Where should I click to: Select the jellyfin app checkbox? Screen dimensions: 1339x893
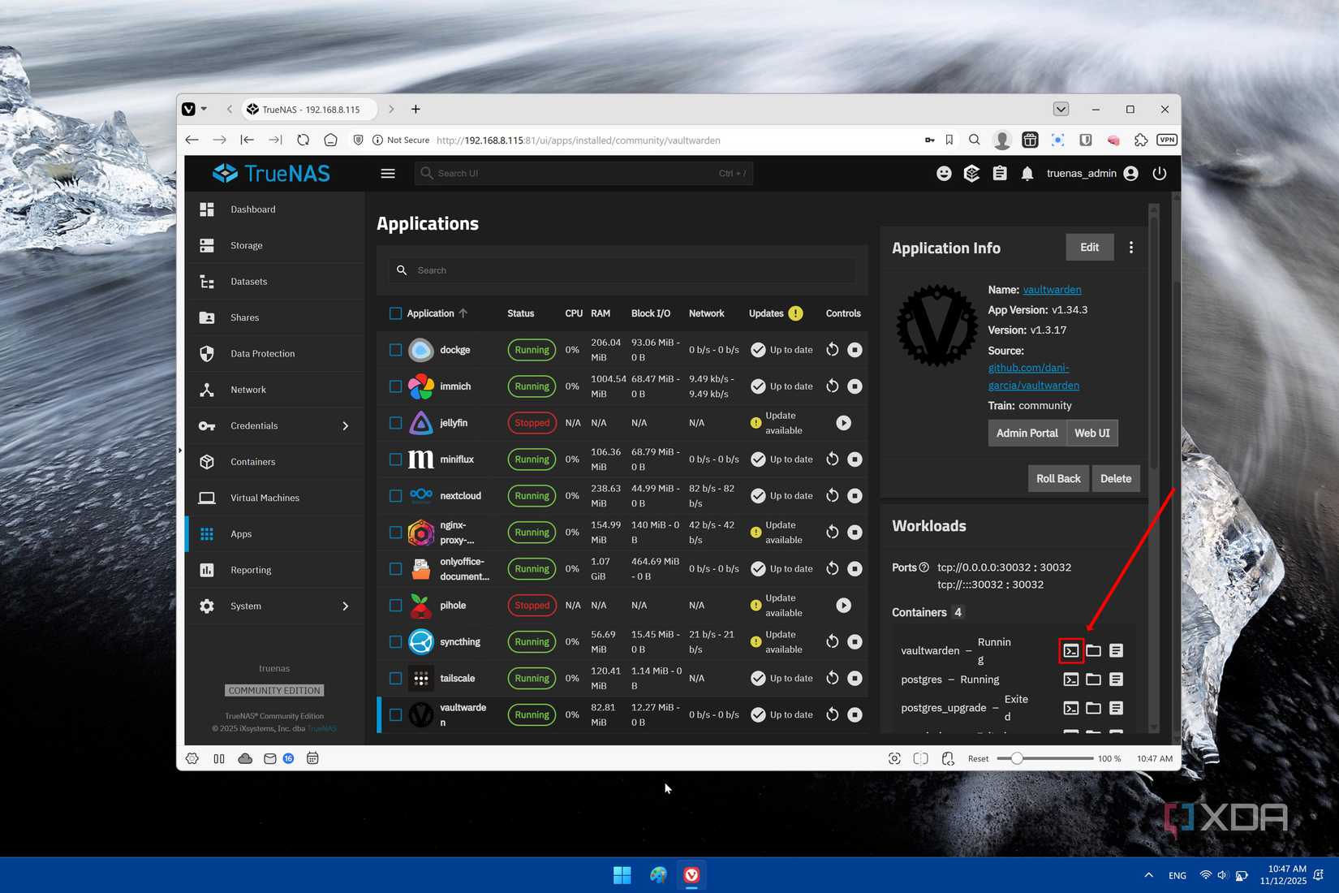point(395,423)
